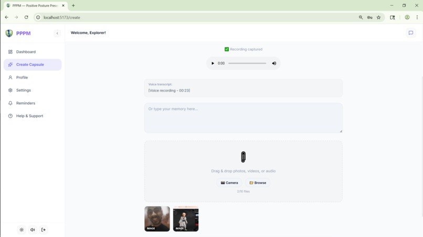The height and width of the screenshot is (237, 423).
Task: Click the paperclip attachment icon
Action: pyautogui.click(x=244, y=157)
